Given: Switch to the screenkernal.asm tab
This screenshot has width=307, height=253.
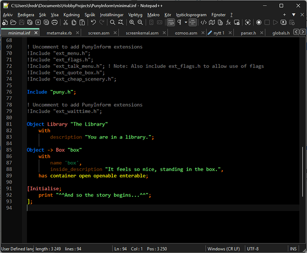Looking at the screenshot, I should tap(142, 33).
